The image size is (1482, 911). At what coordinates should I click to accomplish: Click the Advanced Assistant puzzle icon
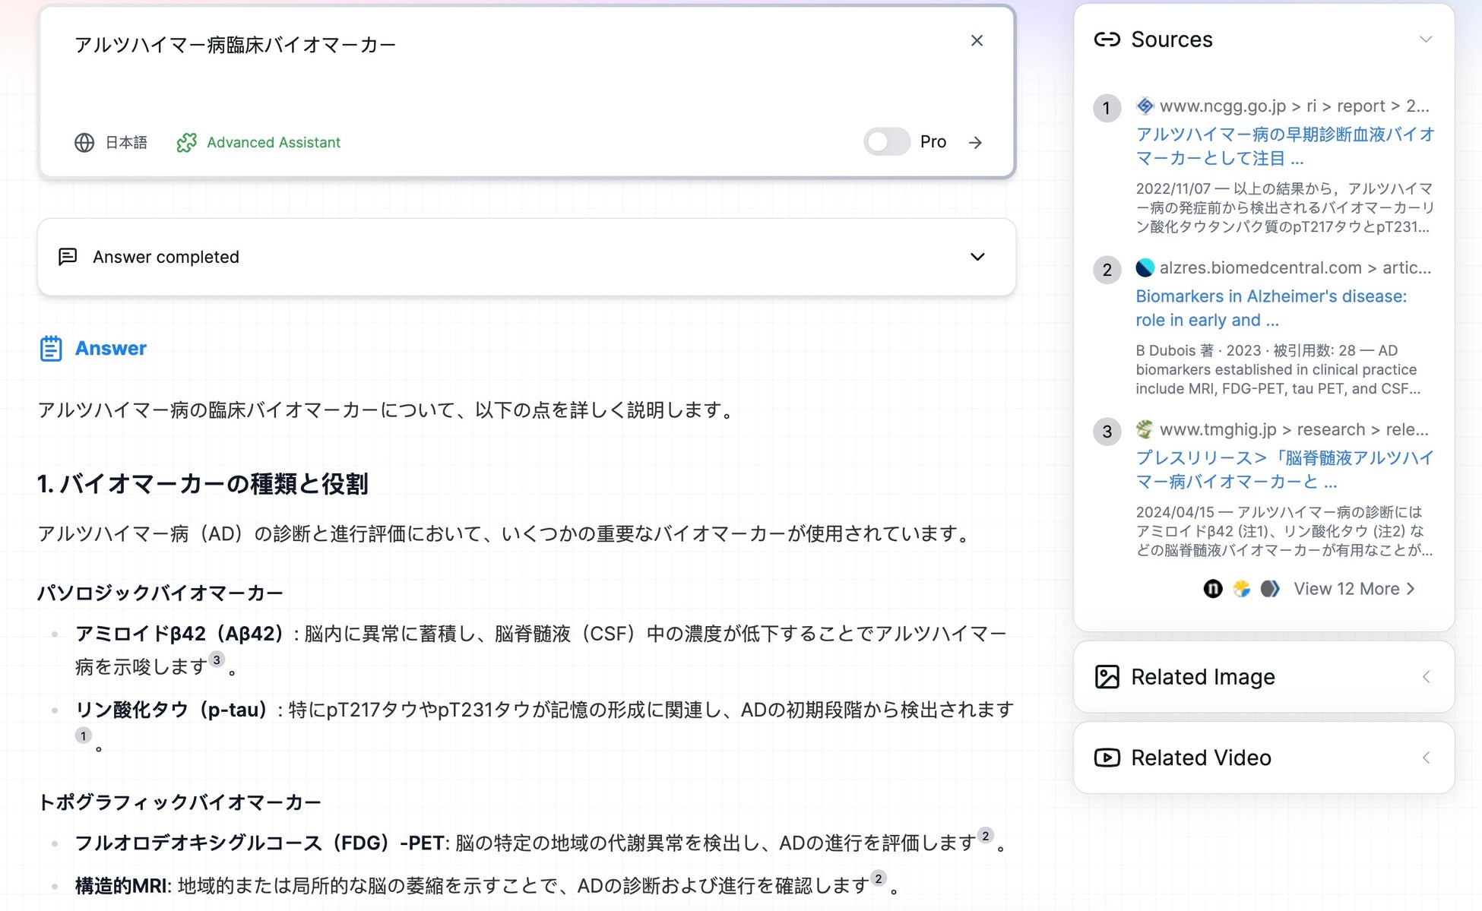(186, 143)
